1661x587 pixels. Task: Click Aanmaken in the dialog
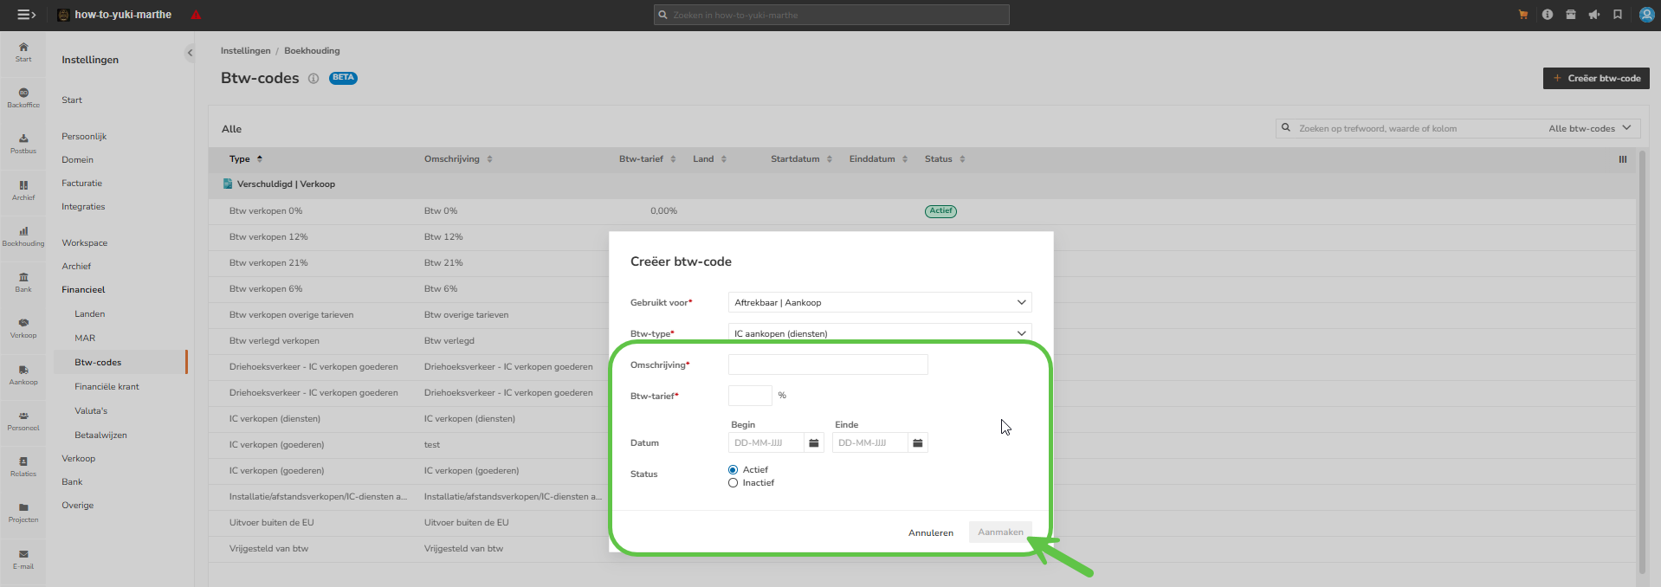(1000, 532)
